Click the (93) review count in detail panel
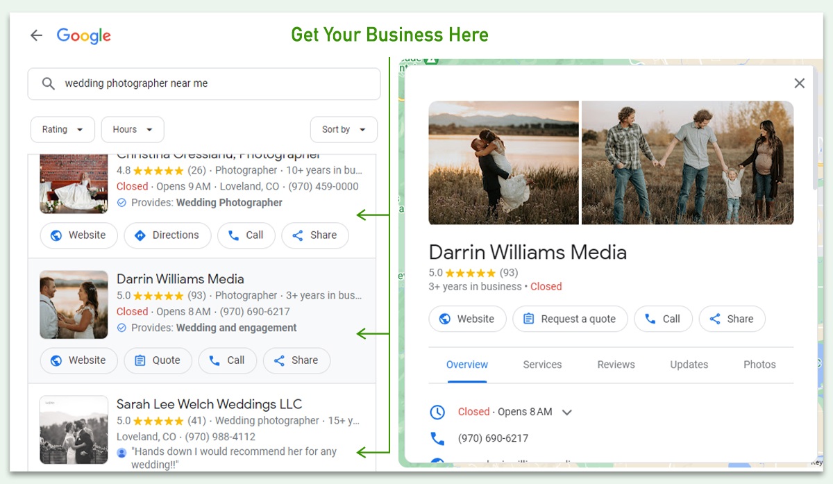The width and height of the screenshot is (833, 484). pos(508,273)
